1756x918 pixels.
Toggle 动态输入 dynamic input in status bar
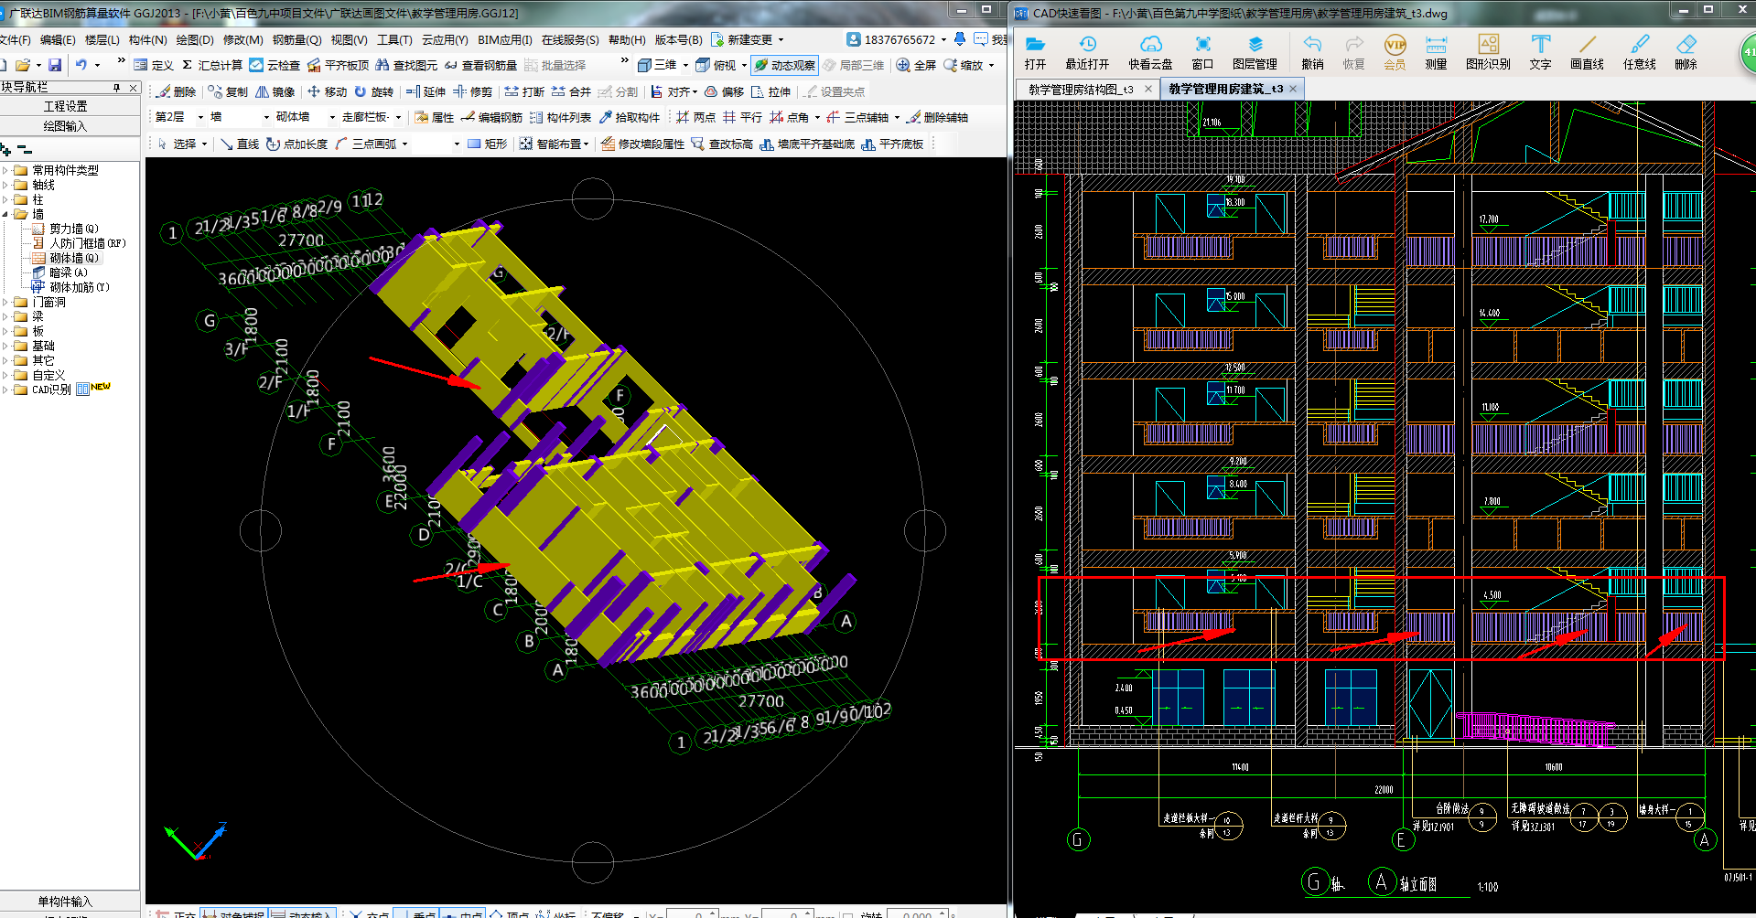[301, 913]
